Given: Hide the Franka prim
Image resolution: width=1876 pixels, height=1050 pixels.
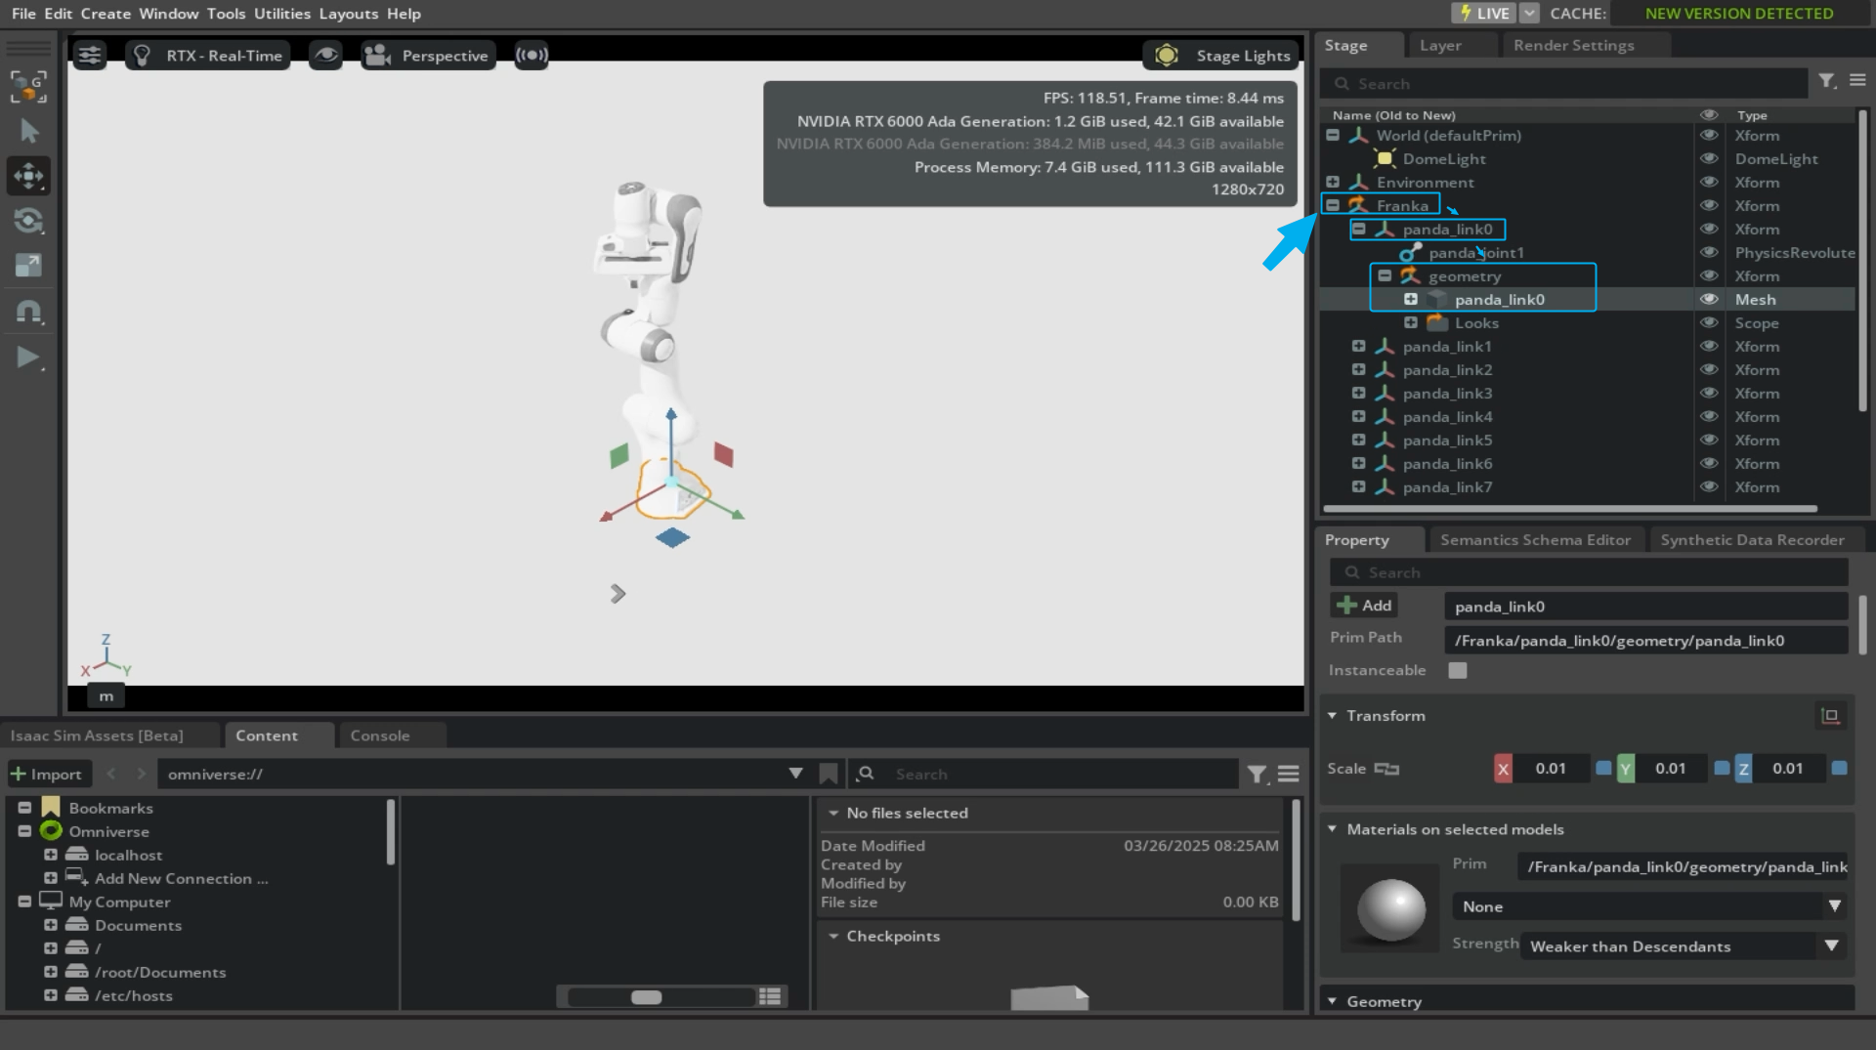Looking at the screenshot, I should pos(1709,205).
